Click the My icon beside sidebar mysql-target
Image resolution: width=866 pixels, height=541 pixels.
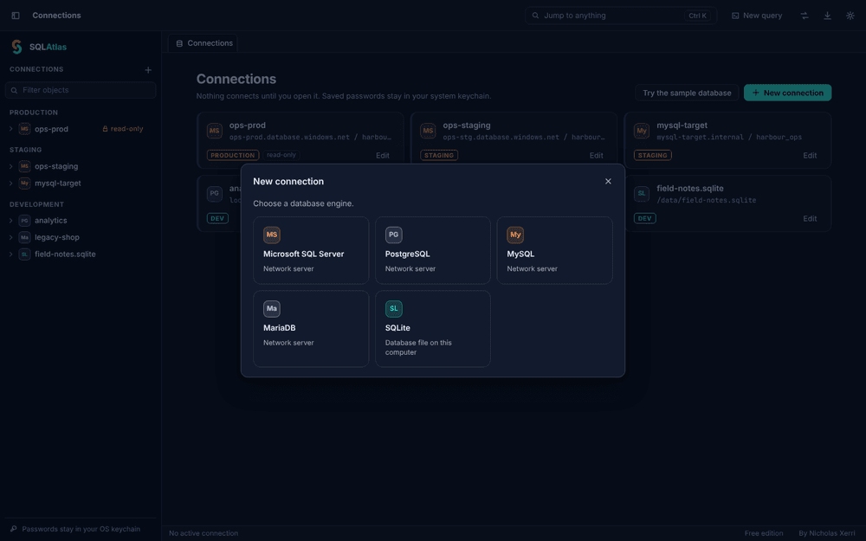[24, 183]
